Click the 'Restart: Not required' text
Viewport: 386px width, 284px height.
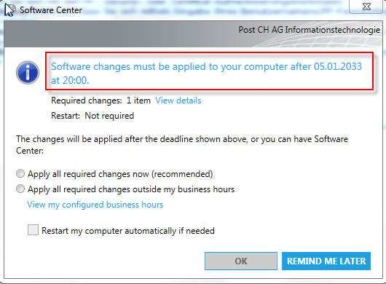pyautogui.click(x=92, y=116)
